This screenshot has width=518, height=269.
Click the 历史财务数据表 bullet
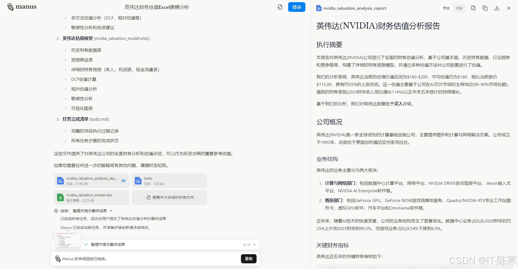pyautogui.click(x=86, y=50)
